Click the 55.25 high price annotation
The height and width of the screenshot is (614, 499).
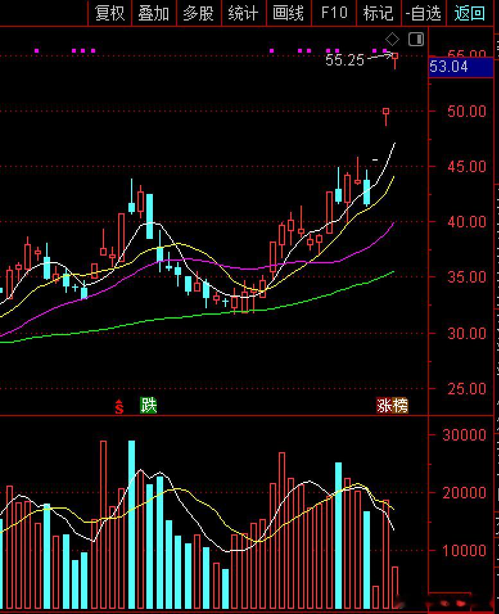(345, 60)
